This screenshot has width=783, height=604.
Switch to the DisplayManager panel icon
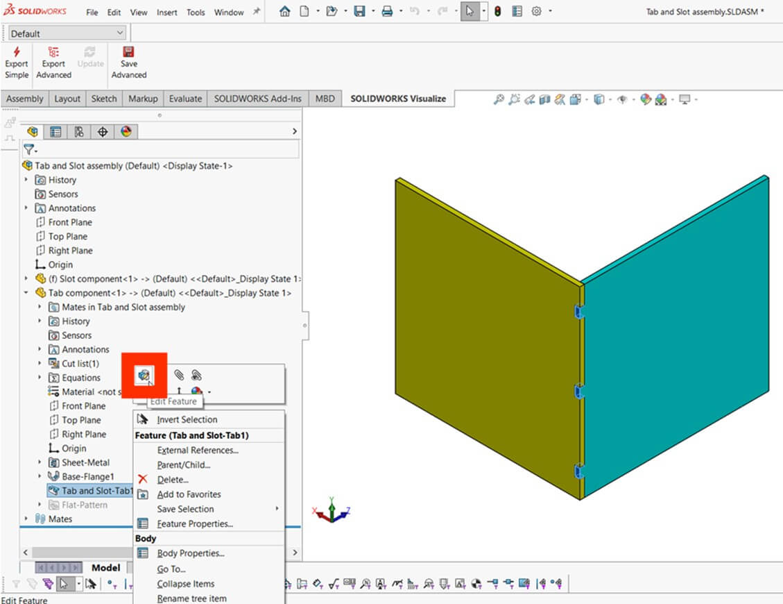(126, 131)
